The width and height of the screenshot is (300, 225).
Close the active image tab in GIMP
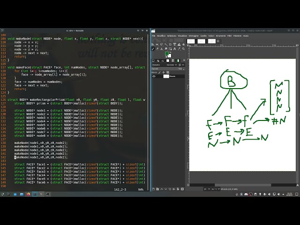click(x=218, y=41)
